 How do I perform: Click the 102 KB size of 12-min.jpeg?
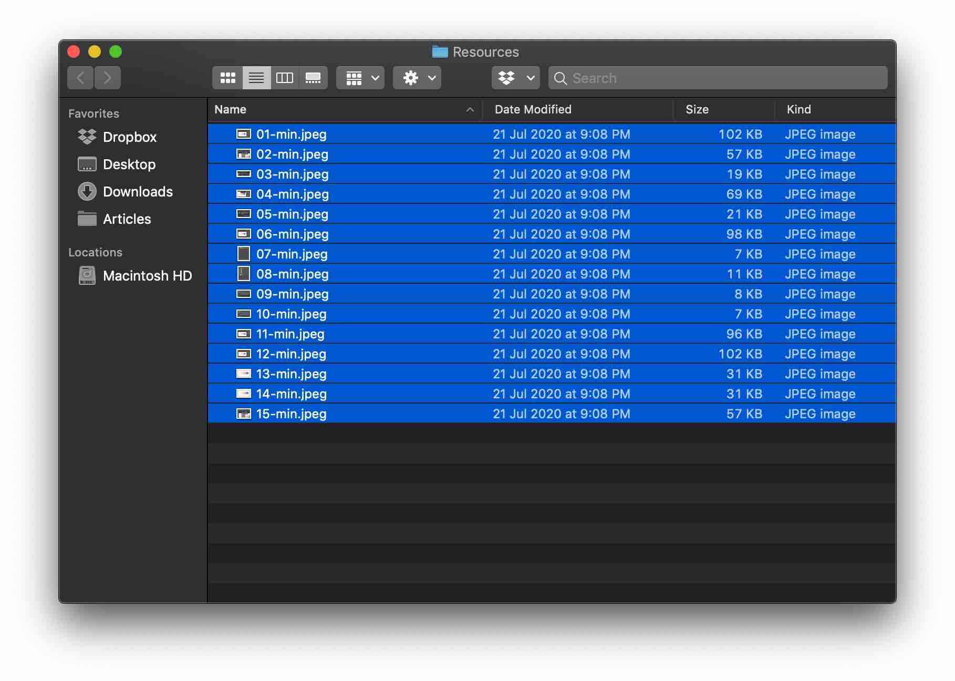(740, 354)
